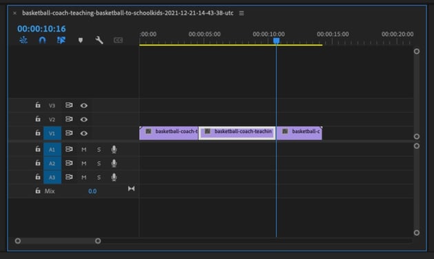434x259 pixels.
Task: Toggle Snap in timeline magnet icon
Action: tap(42, 40)
